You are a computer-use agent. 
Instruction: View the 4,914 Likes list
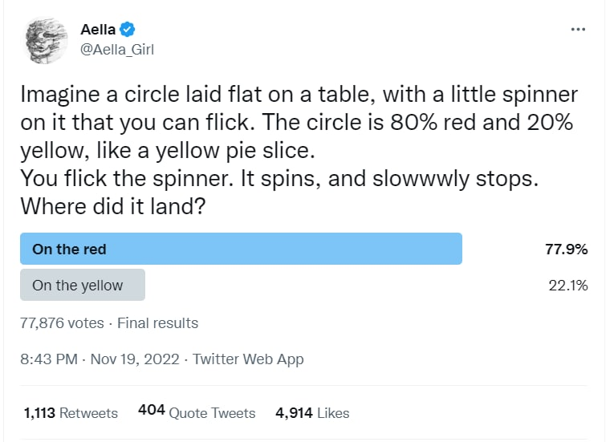pyautogui.click(x=312, y=413)
